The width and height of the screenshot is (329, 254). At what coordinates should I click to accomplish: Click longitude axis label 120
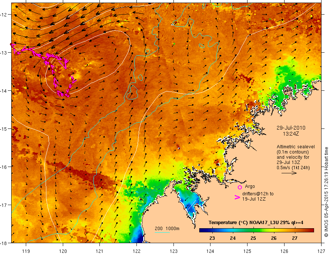coord(63,251)
